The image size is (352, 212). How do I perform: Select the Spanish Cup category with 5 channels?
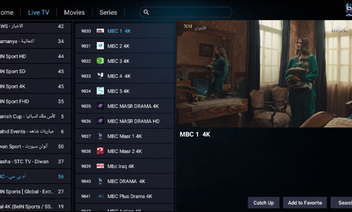36,116
